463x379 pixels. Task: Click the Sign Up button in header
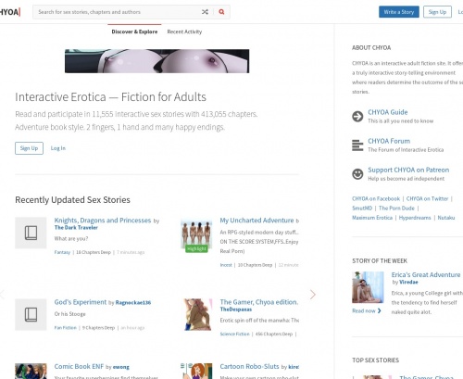click(x=437, y=12)
